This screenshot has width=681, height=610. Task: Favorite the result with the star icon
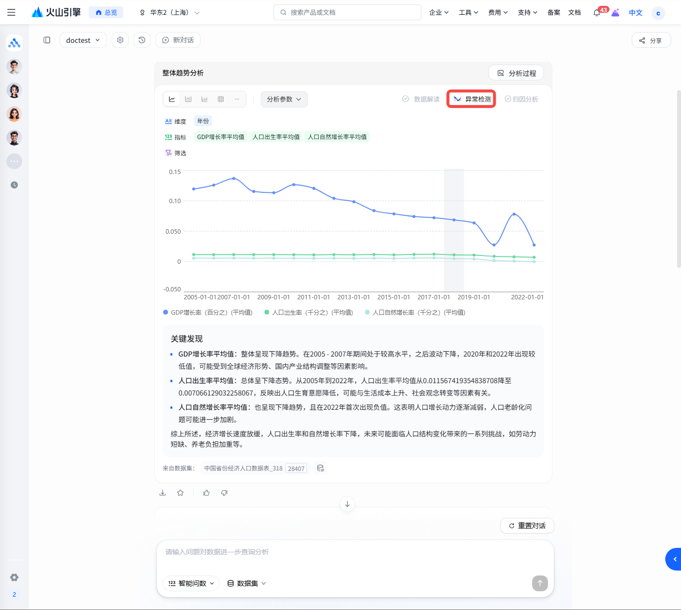180,493
